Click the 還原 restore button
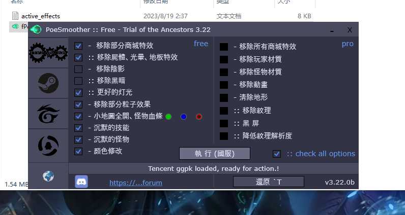The height and width of the screenshot is (215, 405). pos(269,182)
